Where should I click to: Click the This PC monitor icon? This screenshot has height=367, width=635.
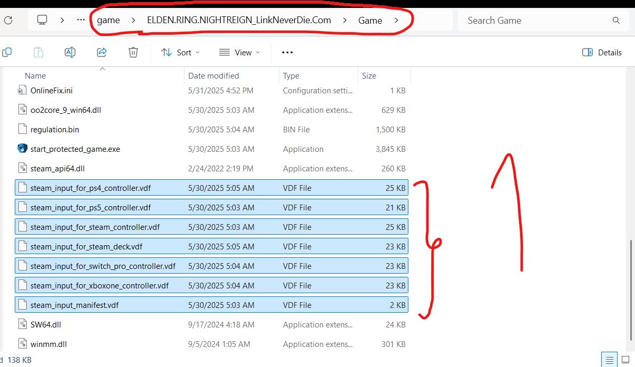pos(42,20)
